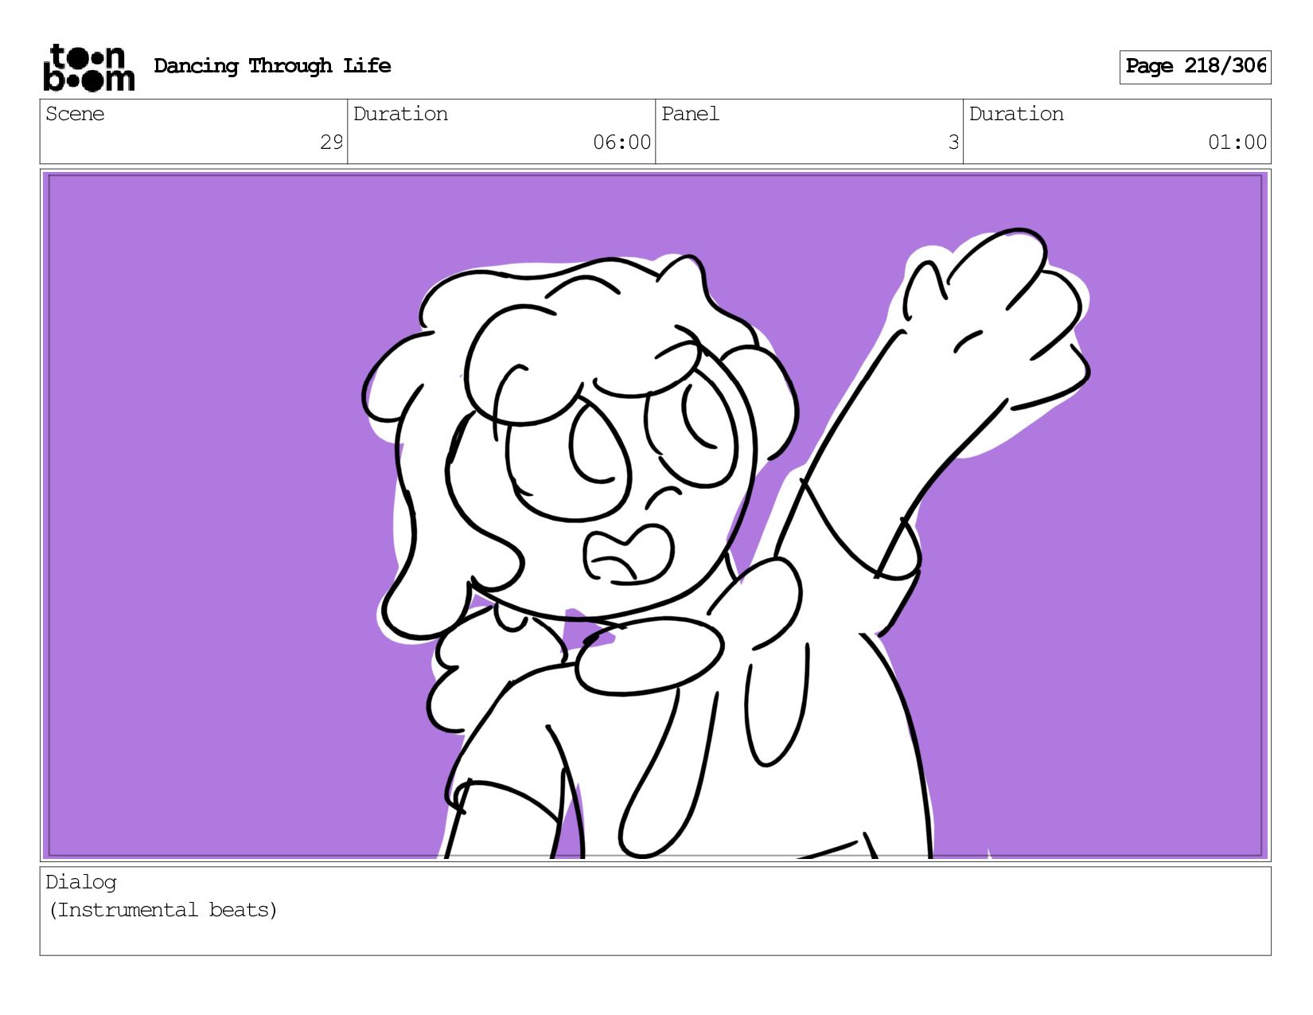Click the scene duration value 06:00
Image resolution: width=1313 pixels, height=1015 pixels.
tap(621, 142)
